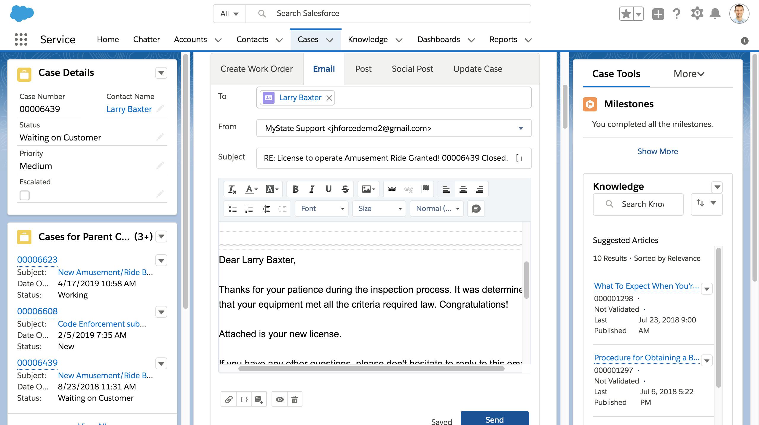Open the Font dropdown
Viewport: 759px width, 425px height.
click(322, 209)
